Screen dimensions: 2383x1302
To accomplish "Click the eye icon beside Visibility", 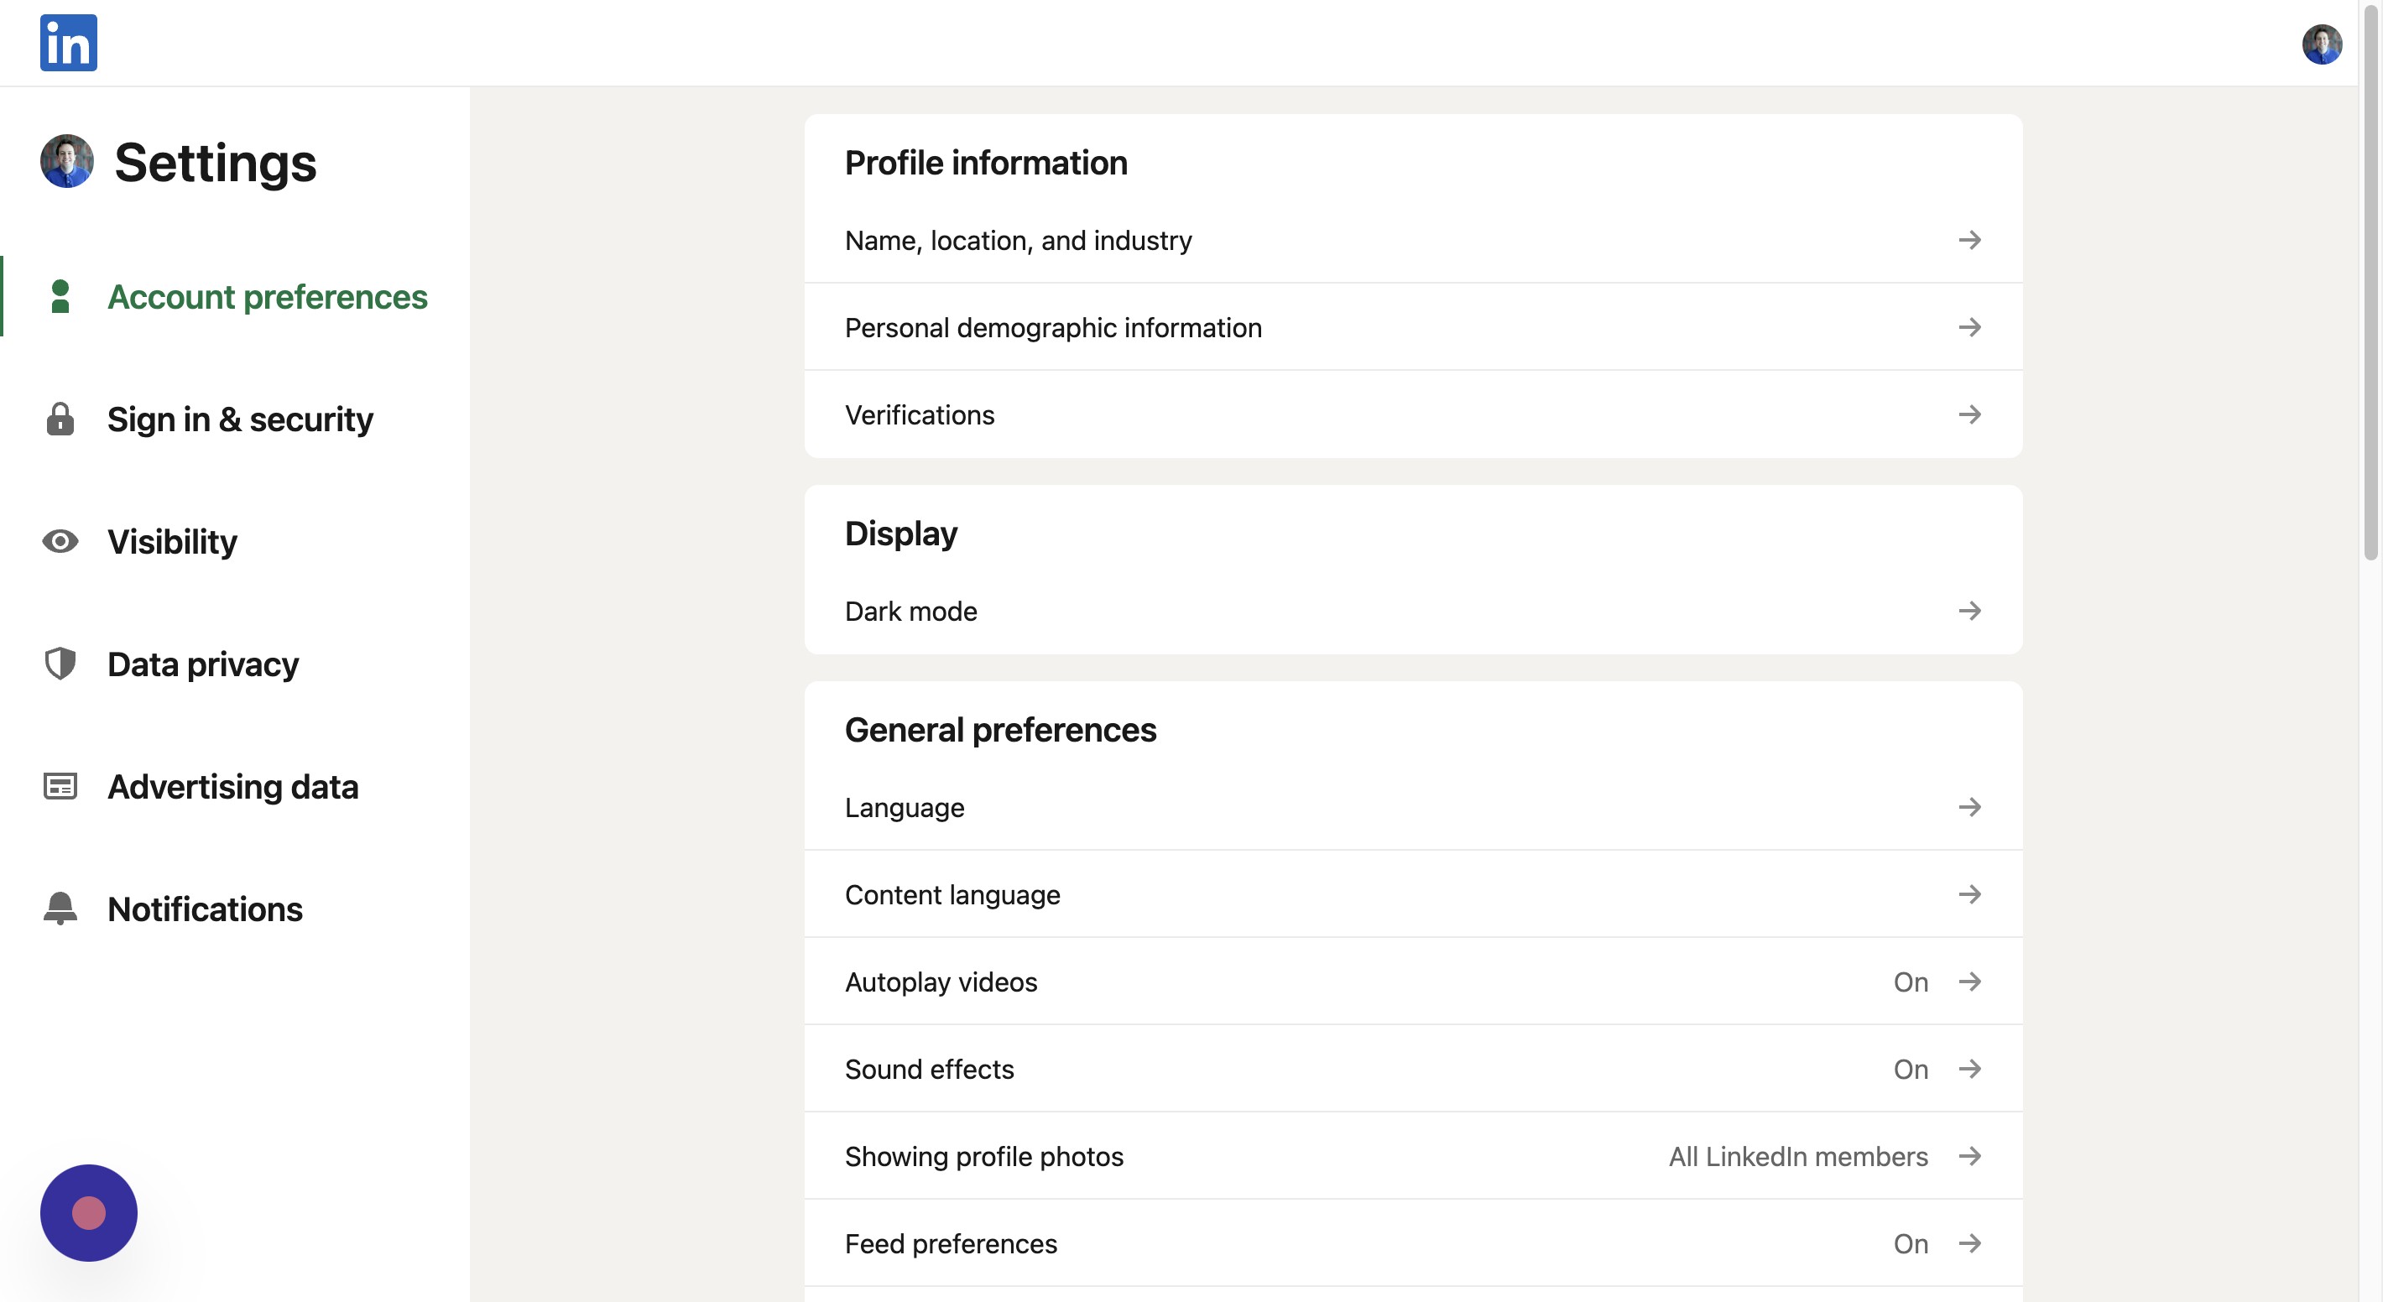I will 60,541.
